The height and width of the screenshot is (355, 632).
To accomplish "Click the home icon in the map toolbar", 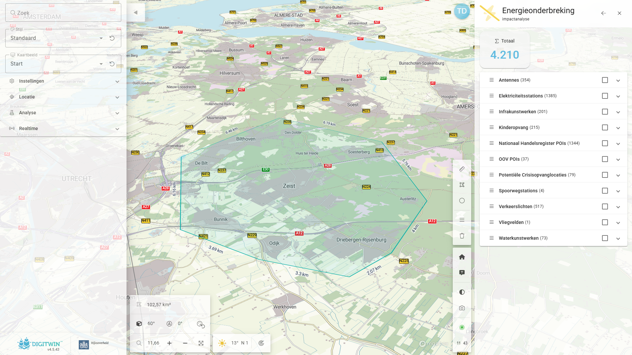I will (462, 257).
